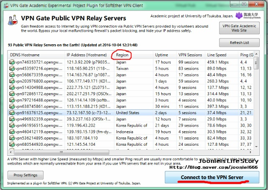Click server icon for vpn638745861 row
The image size is (268, 190).
12,106
